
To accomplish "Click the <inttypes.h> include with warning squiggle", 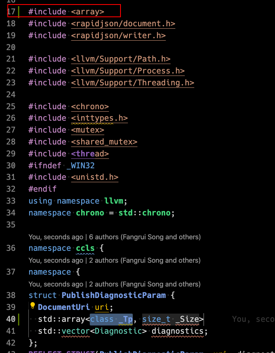I will tap(99, 118).
